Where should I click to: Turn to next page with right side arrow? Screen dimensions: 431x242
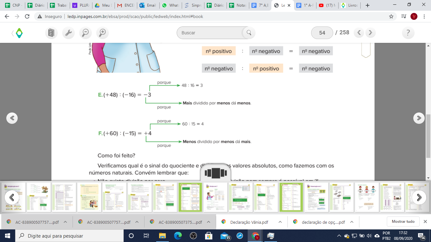(x=419, y=118)
